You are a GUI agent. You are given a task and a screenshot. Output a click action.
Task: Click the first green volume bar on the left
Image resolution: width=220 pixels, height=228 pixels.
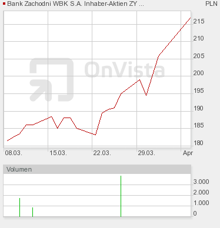[x=19, y=207]
